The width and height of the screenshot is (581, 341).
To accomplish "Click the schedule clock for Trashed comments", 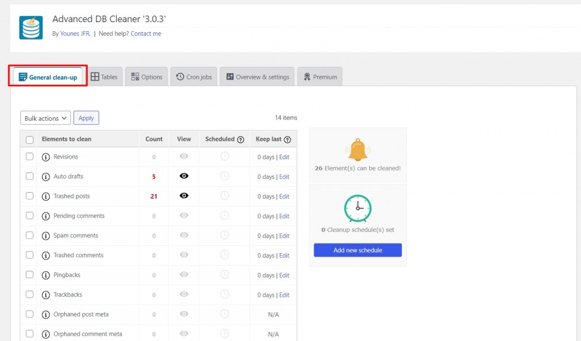I will coord(225,255).
